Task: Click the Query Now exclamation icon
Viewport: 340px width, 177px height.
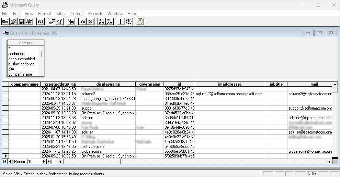Action: (x=121, y=21)
